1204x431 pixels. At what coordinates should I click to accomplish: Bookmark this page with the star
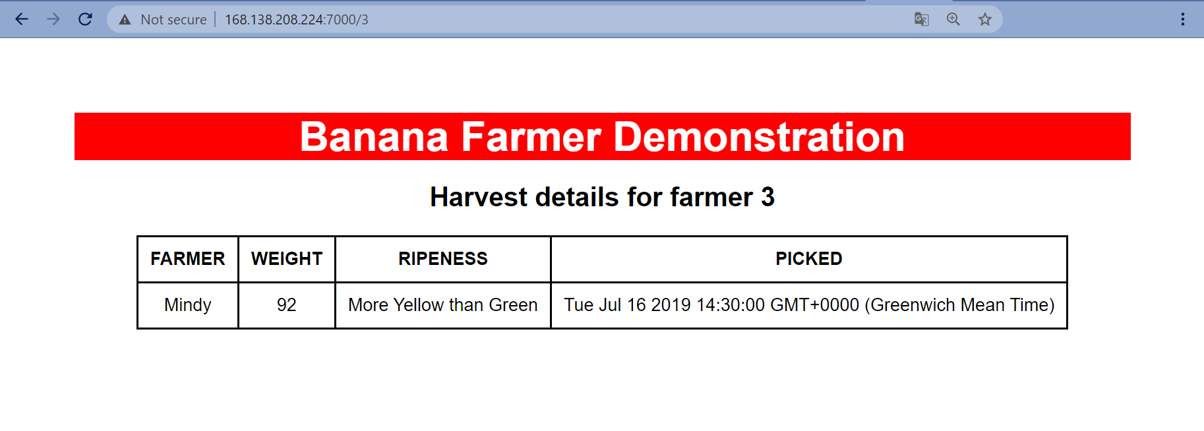pos(984,19)
